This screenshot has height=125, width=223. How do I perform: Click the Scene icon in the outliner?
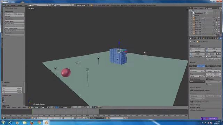[192, 11]
